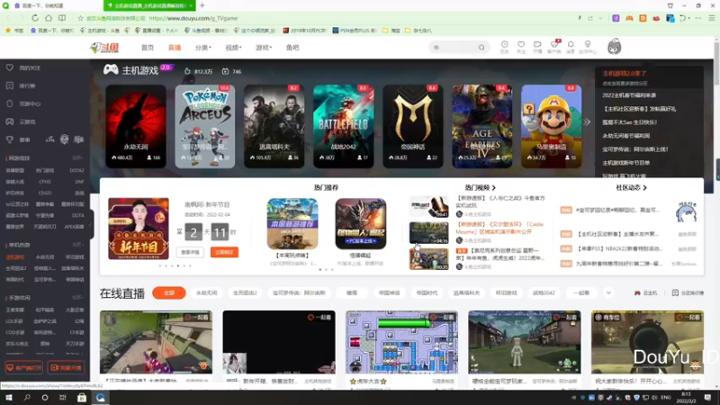Open the 怪猎崛起 recommendation thumbnail

(x=361, y=223)
